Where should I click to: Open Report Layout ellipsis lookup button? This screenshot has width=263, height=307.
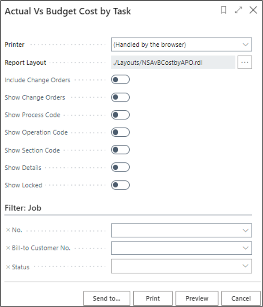[245, 62]
